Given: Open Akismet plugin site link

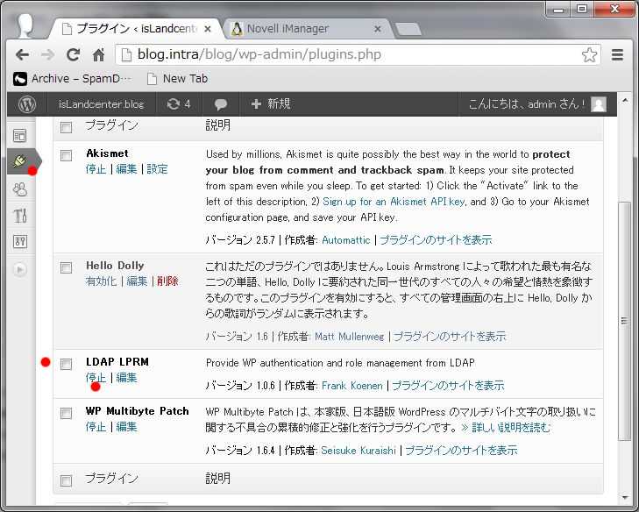Looking at the screenshot, I should (x=436, y=239).
